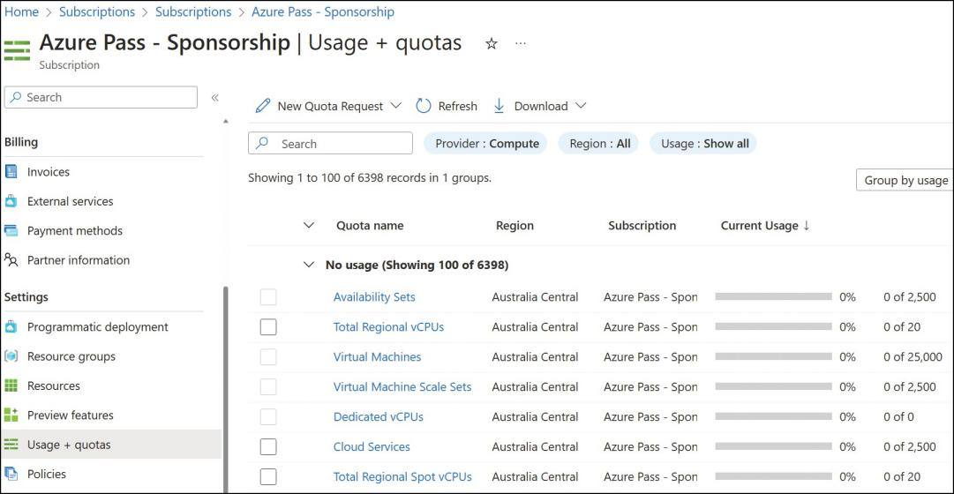The height and width of the screenshot is (494, 954).
Task: Open Resource groups in Settings
Action: [x=71, y=356]
